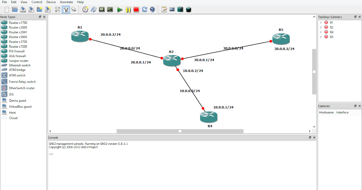Click the New blank topology icon

coord(7,10)
